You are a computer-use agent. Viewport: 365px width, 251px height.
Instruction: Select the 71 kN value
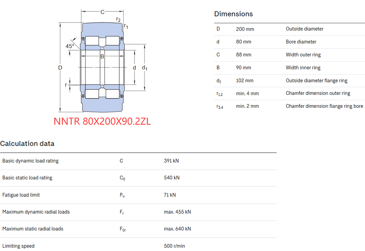170,195
